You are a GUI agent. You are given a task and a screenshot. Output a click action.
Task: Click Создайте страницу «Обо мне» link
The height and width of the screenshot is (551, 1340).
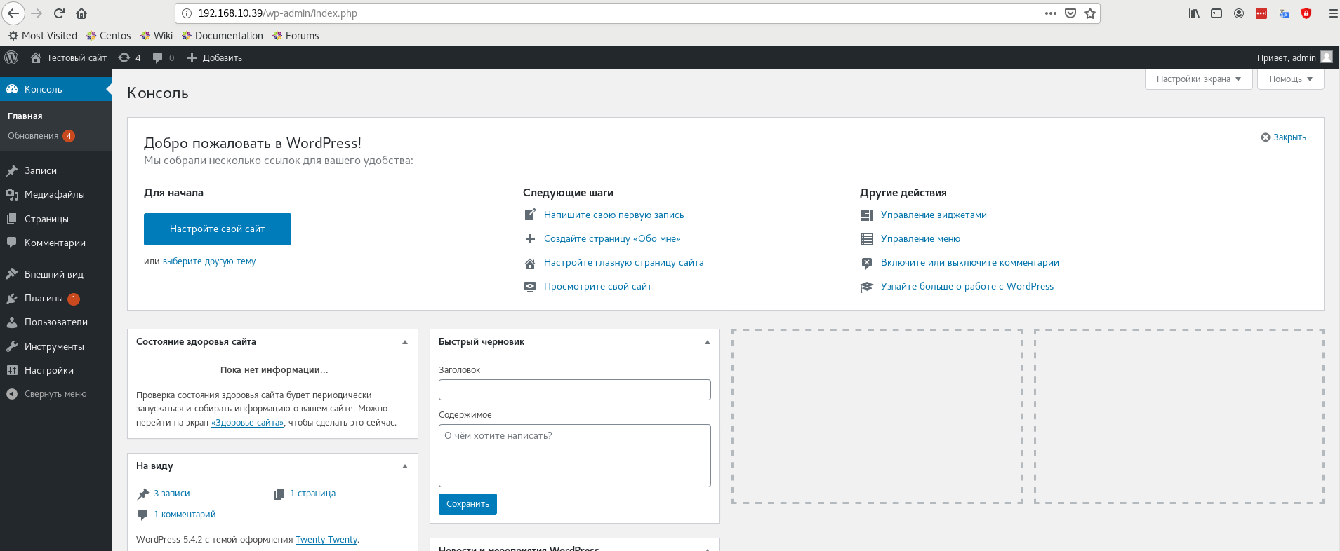[x=612, y=239]
